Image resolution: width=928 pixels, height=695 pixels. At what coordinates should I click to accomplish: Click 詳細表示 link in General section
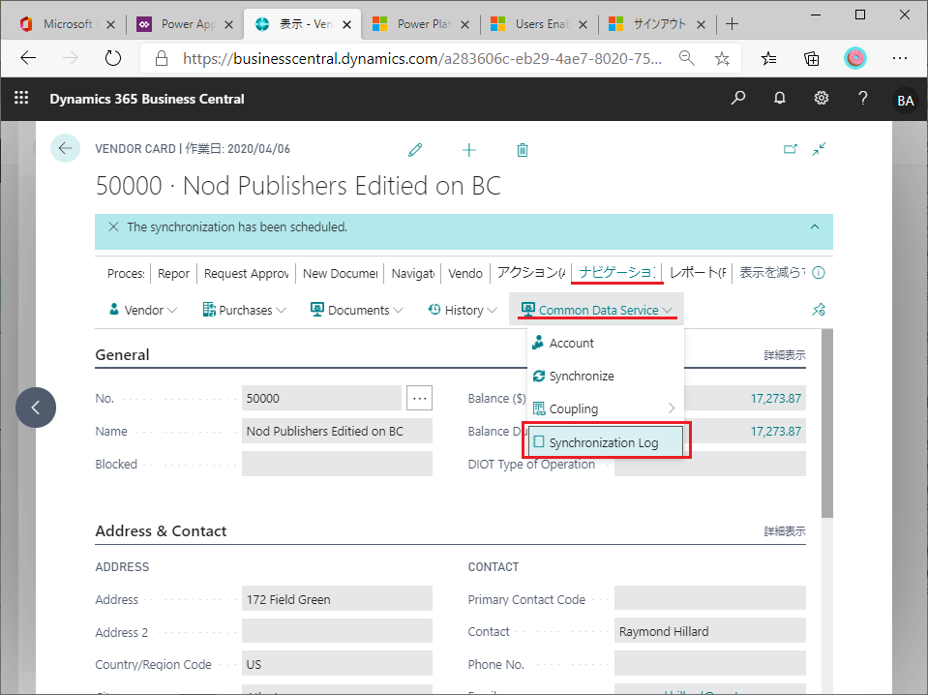(x=784, y=355)
